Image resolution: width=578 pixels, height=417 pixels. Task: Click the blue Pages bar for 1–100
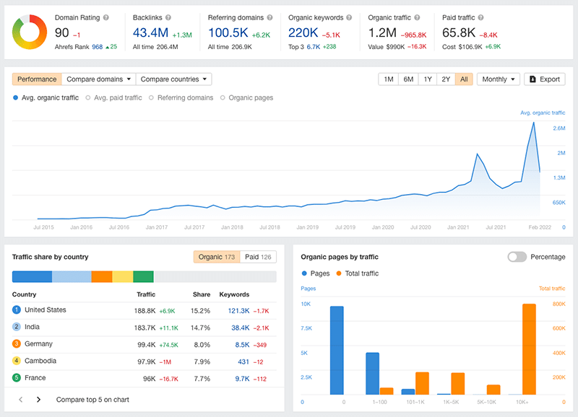point(372,374)
